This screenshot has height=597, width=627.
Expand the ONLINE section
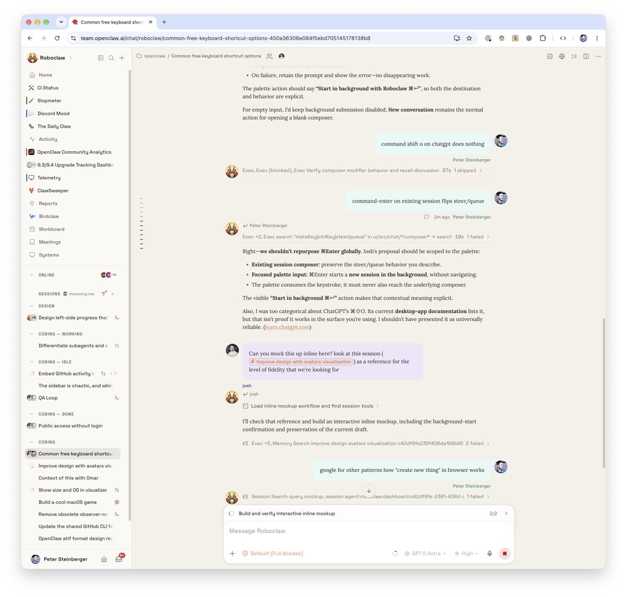pos(32,275)
